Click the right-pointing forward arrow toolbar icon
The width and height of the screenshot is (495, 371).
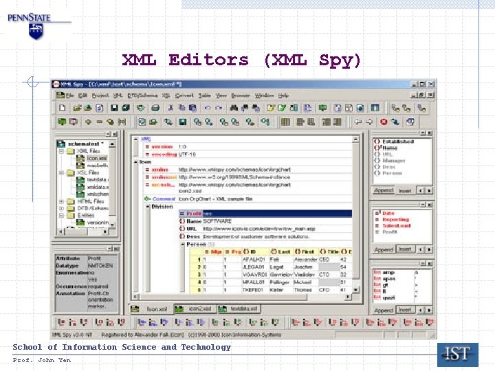pyautogui.click(x=369, y=122)
